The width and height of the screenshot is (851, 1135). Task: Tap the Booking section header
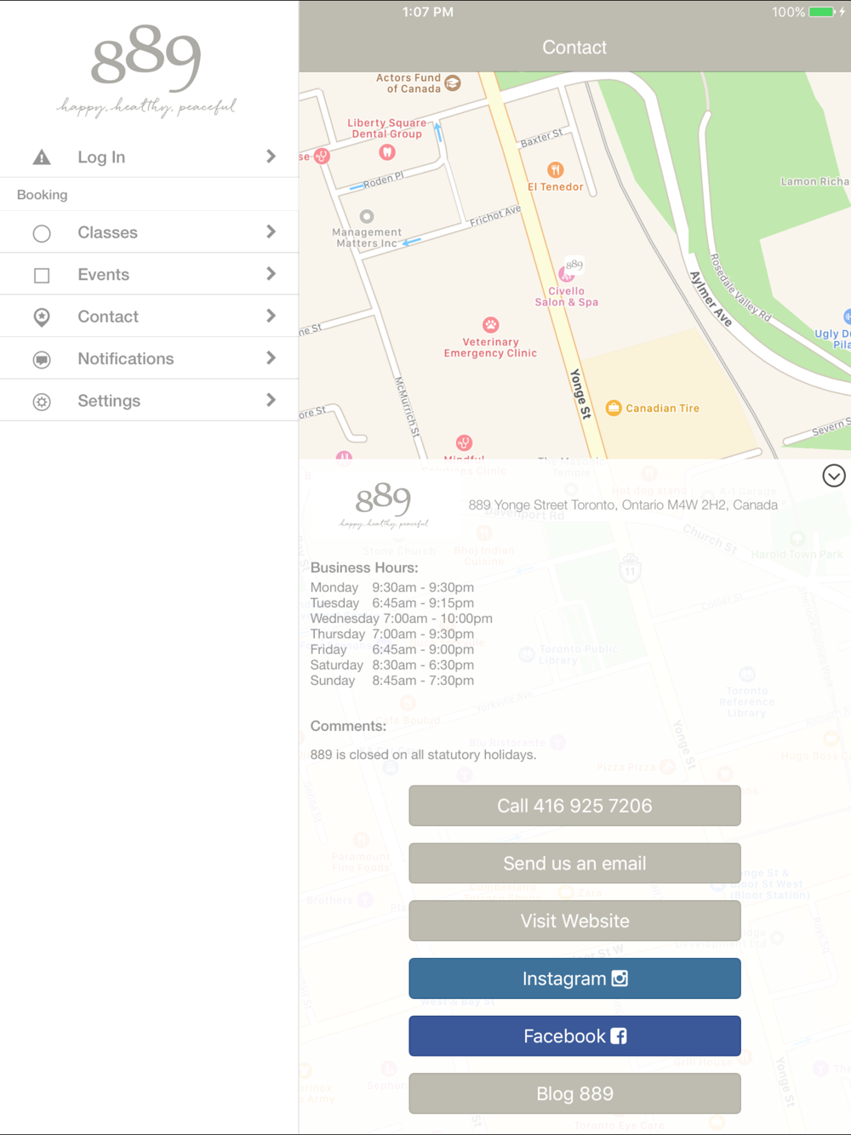click(43, 195)
